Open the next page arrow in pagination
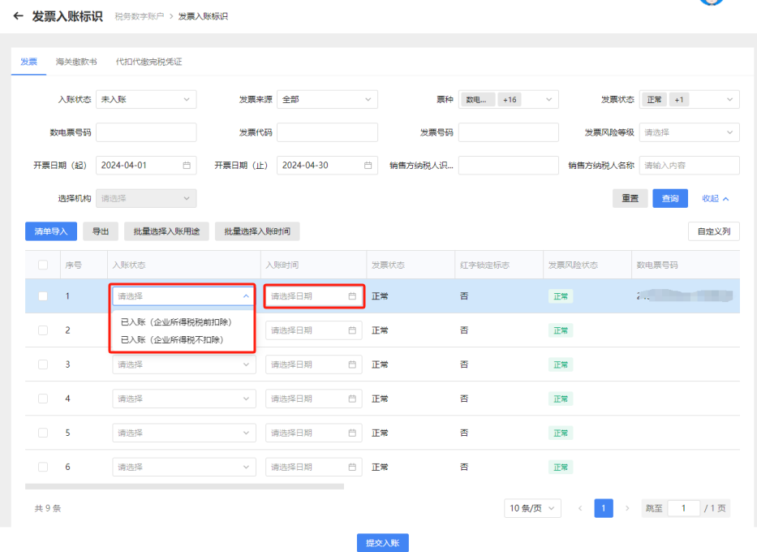Viewport: 757px width, 552px height. click(x=626, y=507)
